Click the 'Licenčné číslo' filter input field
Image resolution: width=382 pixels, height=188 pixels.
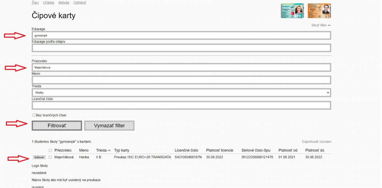(181, 105)
